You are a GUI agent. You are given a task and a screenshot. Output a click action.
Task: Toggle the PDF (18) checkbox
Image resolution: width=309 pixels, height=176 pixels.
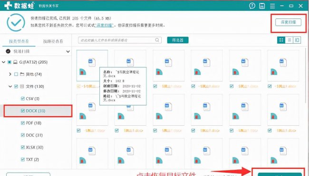tap(23, 123)
